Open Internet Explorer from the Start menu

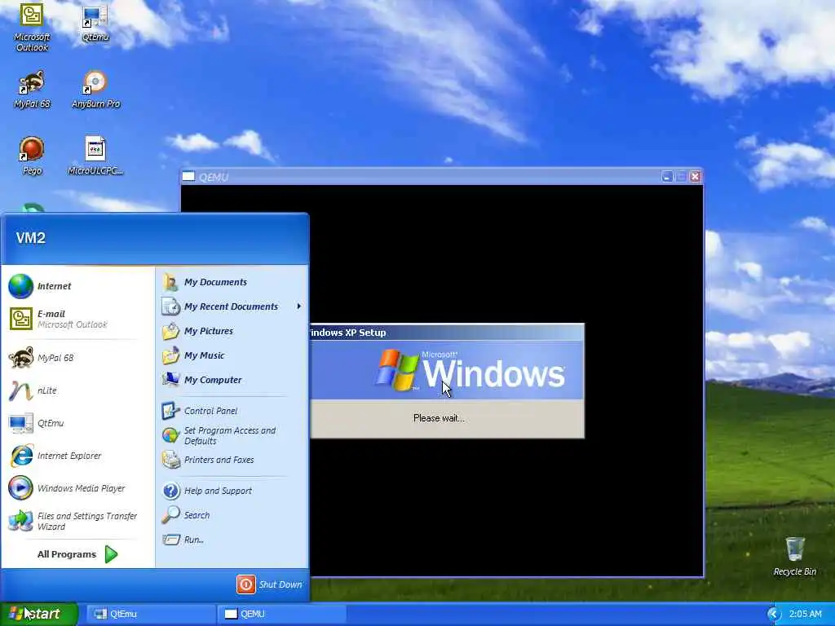click(x=77, y=456)
